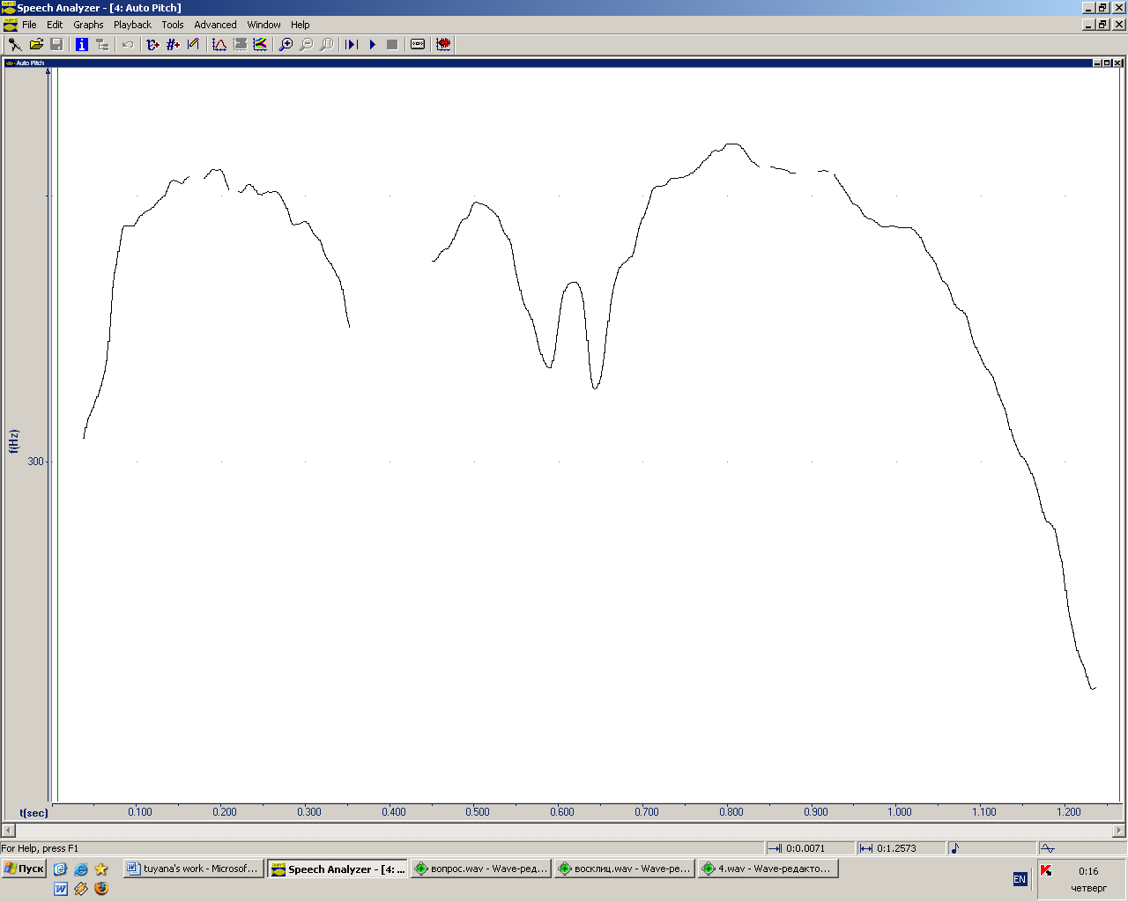Click the play-between-bars playback icon
Viewport: 1128px width, 902px height.
tap(352, 44)
